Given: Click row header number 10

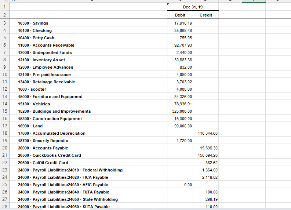Looking at the screenshot, I should click(x=4, y=75).
